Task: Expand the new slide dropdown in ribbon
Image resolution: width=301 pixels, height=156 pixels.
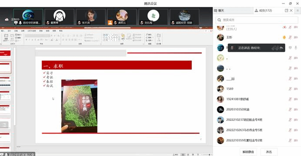Action: [6, 41]
